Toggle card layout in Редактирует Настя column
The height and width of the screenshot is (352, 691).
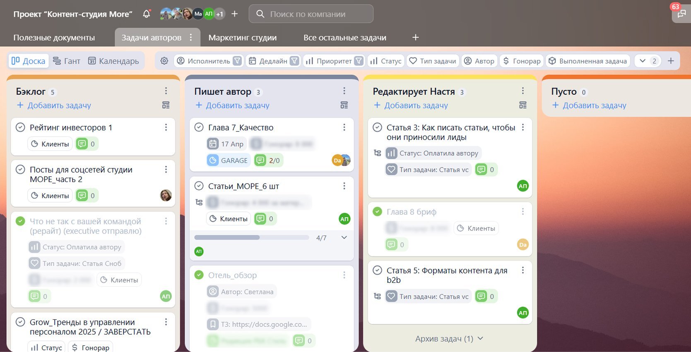coord(523,105)
